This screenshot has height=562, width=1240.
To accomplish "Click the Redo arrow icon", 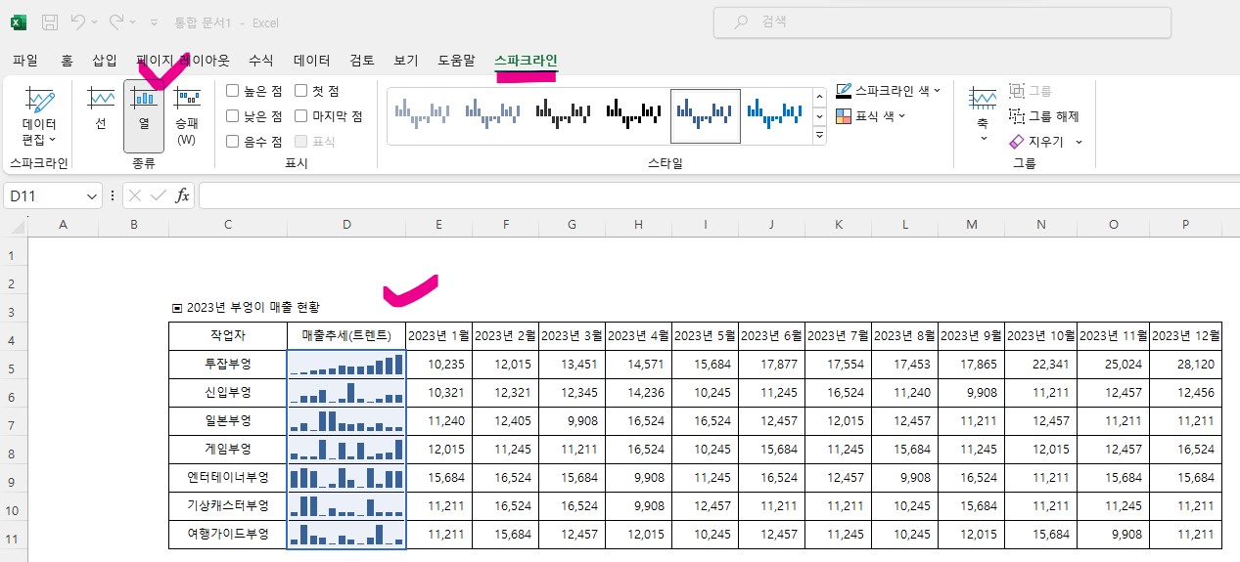I will [x=117, y=22].
